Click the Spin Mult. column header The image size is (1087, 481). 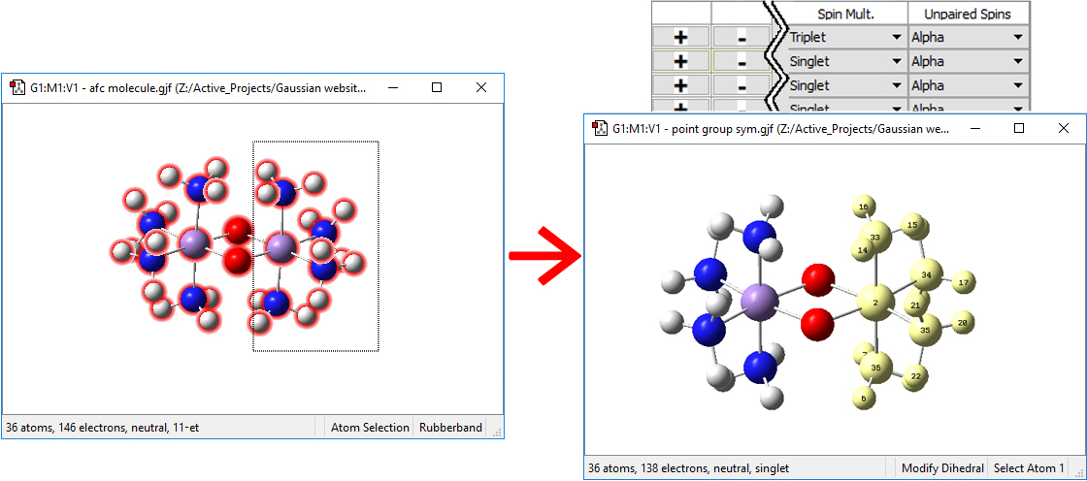(846, 13)
